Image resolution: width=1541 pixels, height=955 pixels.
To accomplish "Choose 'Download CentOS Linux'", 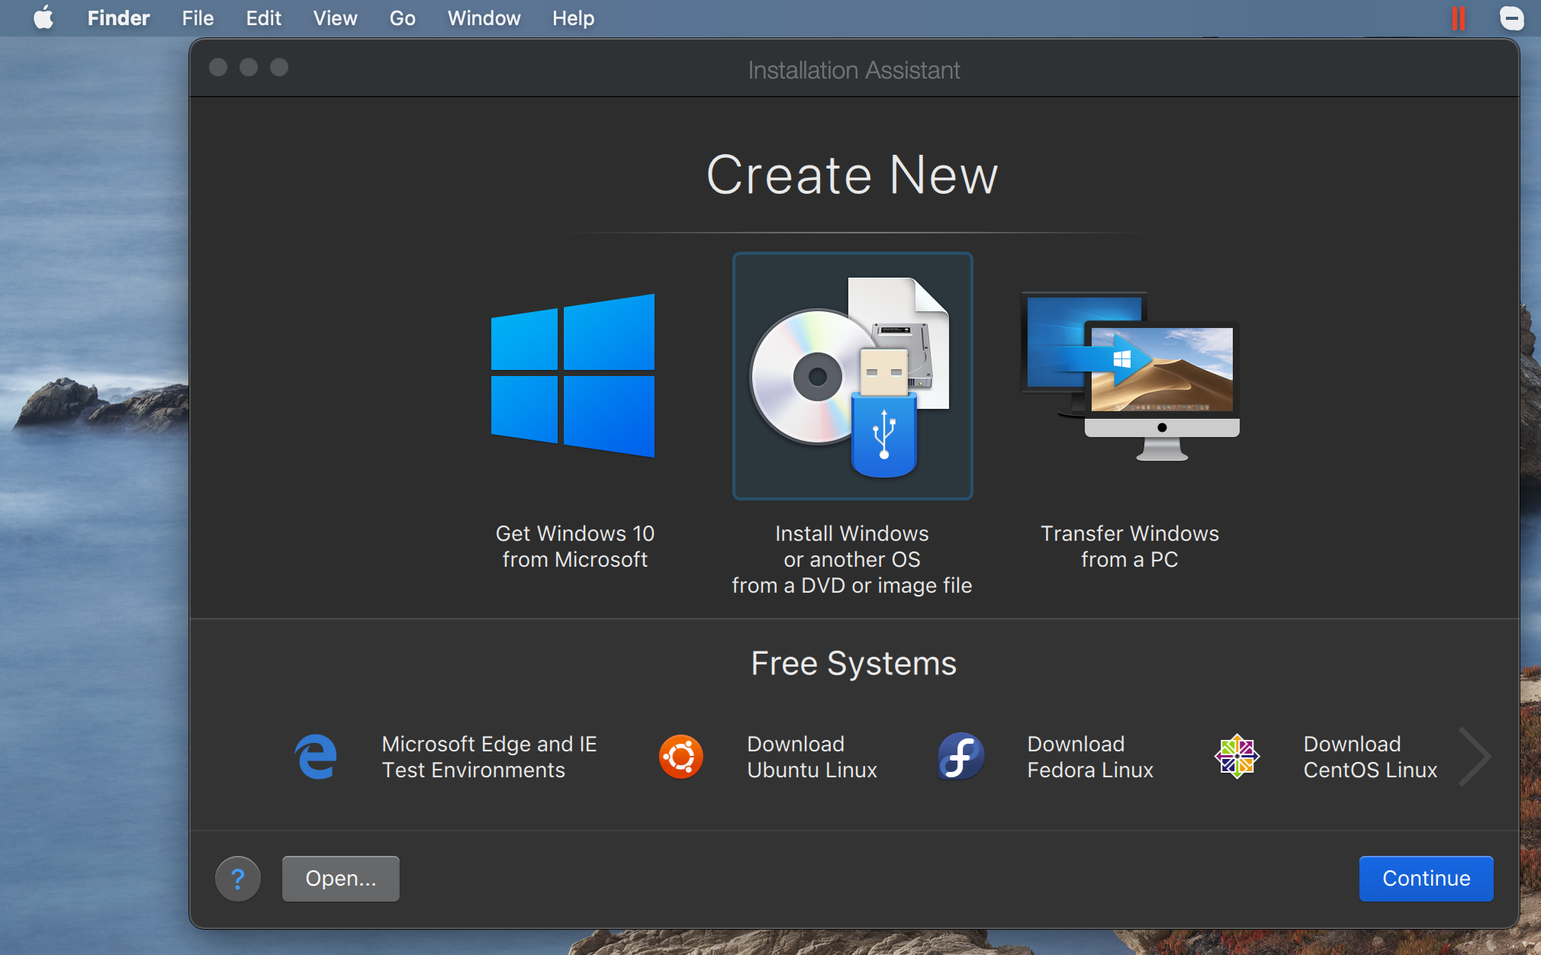I will point(1370,757).
